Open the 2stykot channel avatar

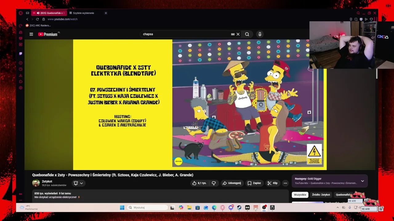[36, 183]
